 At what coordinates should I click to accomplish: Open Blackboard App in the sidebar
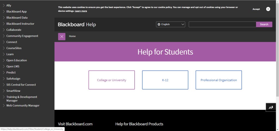16,11
